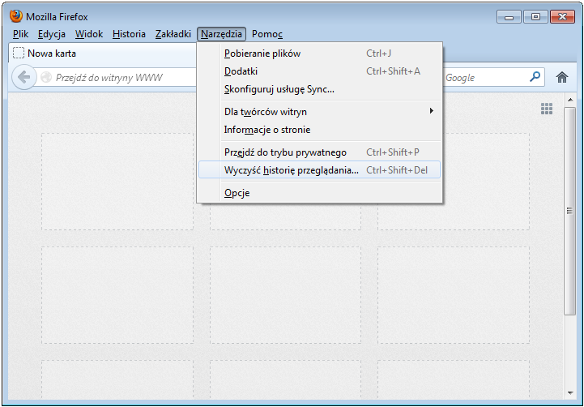Open the Firefox home page icon
This screenshot has height=407, width=584.
coord(561,78)
